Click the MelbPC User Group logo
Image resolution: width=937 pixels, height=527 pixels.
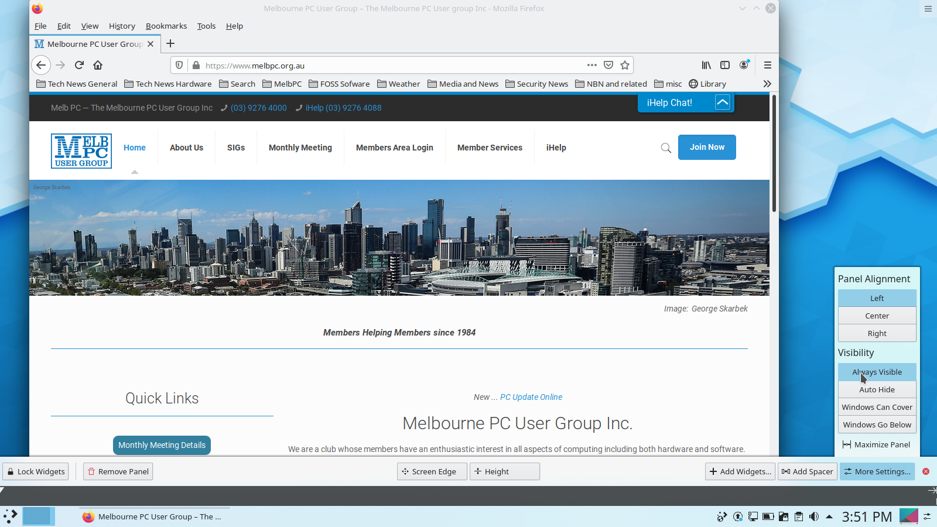tap(81, 151)
